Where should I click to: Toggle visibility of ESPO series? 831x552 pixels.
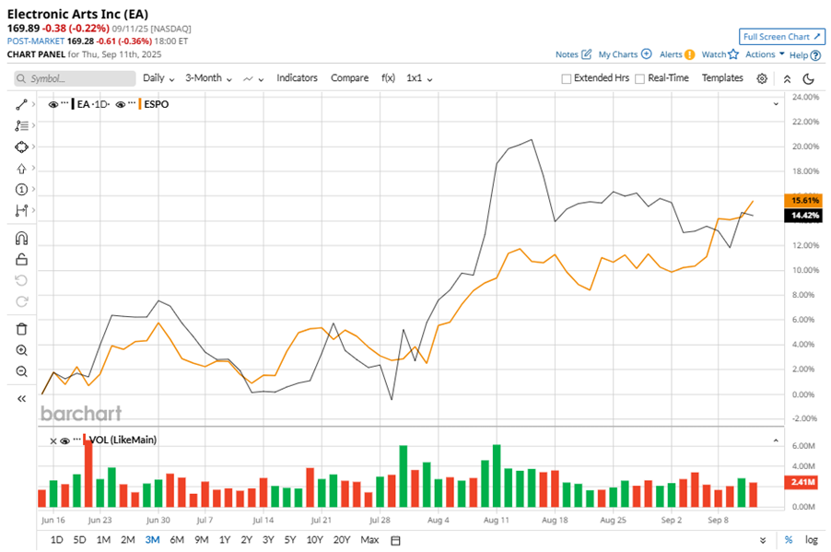(x=121, y=104)
